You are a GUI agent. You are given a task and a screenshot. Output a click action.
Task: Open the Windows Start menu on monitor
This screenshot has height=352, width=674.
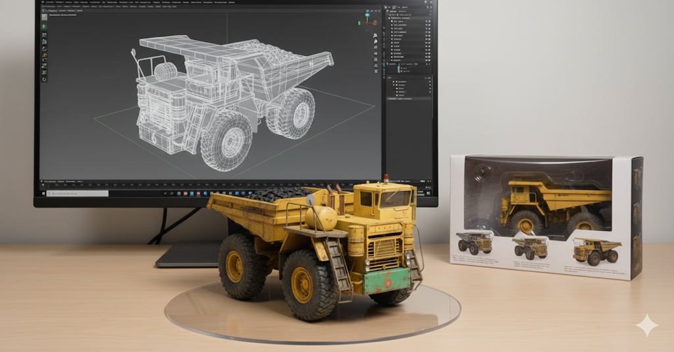(x=43, y=194)
